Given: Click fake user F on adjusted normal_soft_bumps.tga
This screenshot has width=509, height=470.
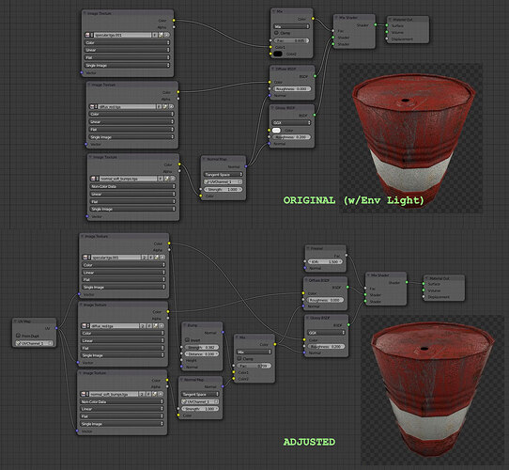Looking at the screenshot, I should click(148, 394).
